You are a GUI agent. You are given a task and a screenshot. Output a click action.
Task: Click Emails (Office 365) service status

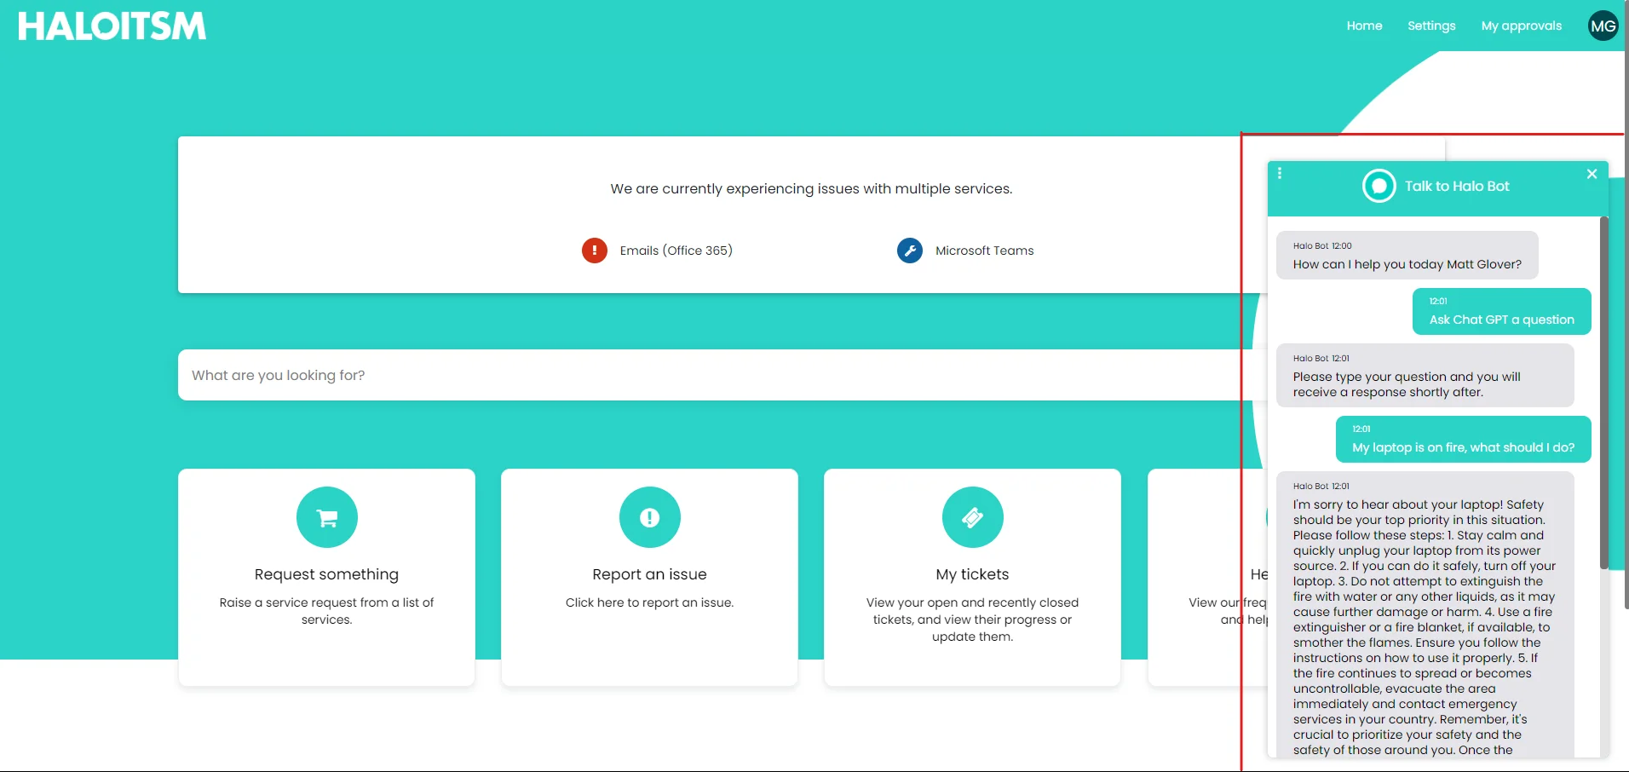(x=676, y=251)
